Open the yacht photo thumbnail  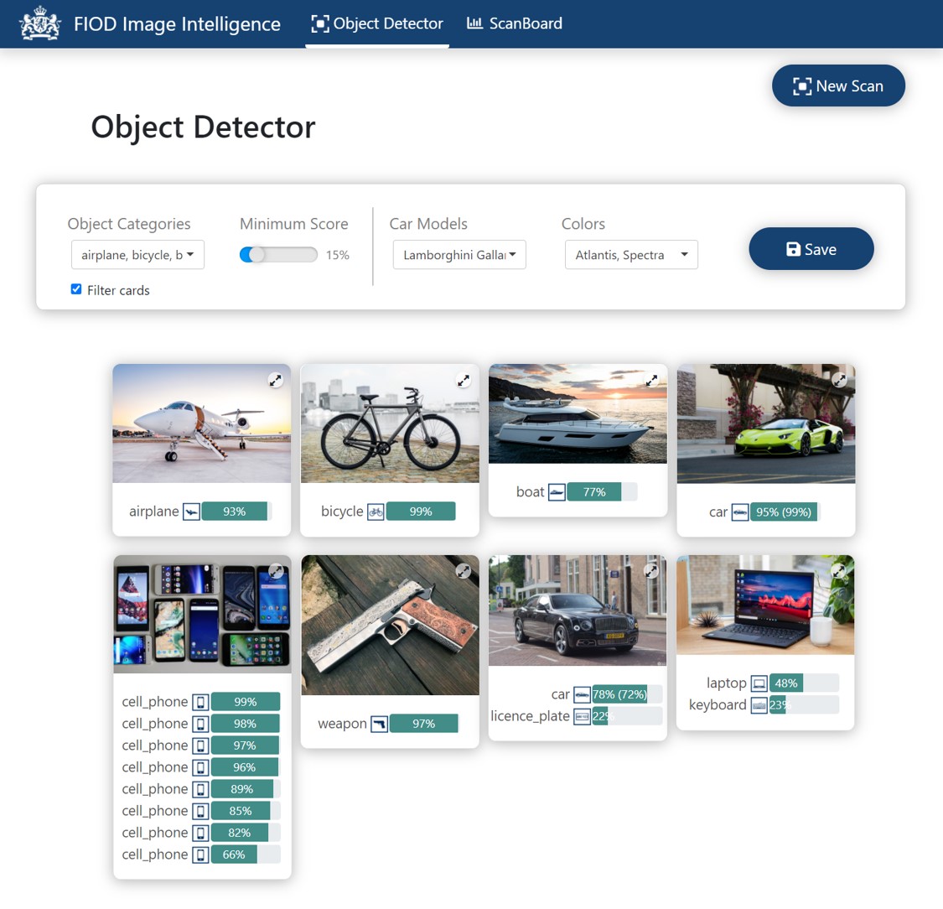pyautogui.click(x=578, y=414)
